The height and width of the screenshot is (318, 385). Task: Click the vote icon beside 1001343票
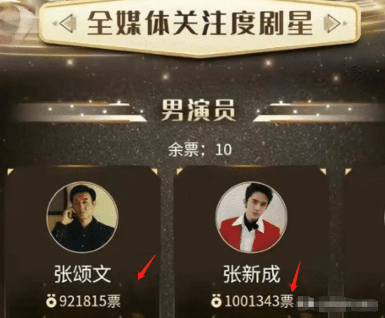pyautogui.click(x=216, y=301)
